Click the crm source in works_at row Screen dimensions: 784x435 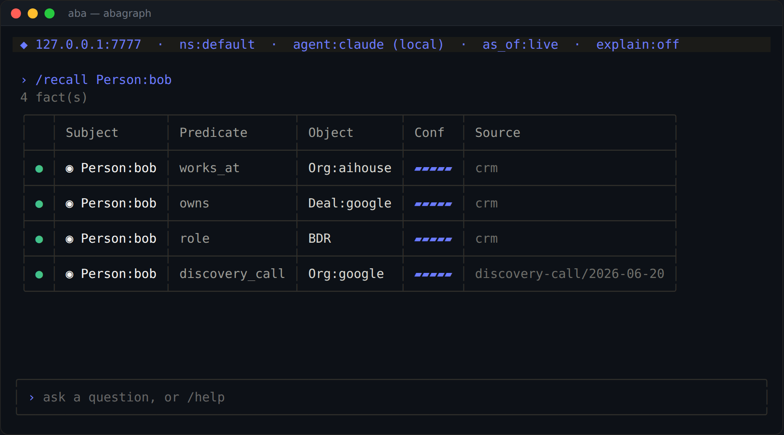(486, 168)
